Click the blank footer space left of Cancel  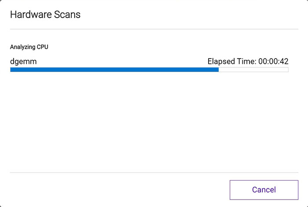coord(114,190)
